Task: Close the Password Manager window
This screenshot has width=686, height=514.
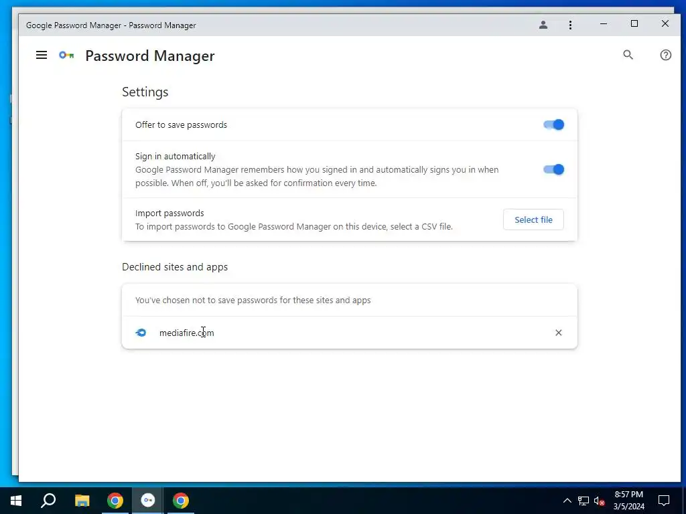Action: (x=665, y=24)
